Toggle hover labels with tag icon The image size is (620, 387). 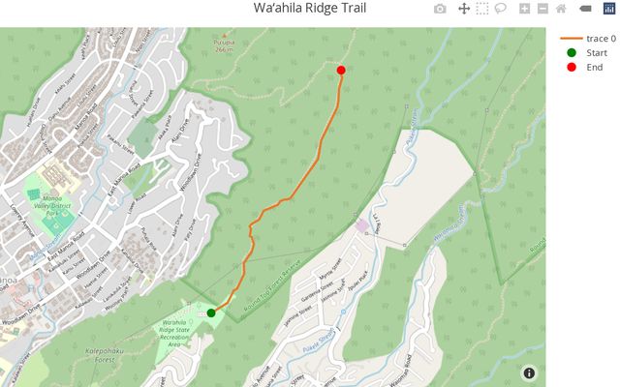coord(585,9)
